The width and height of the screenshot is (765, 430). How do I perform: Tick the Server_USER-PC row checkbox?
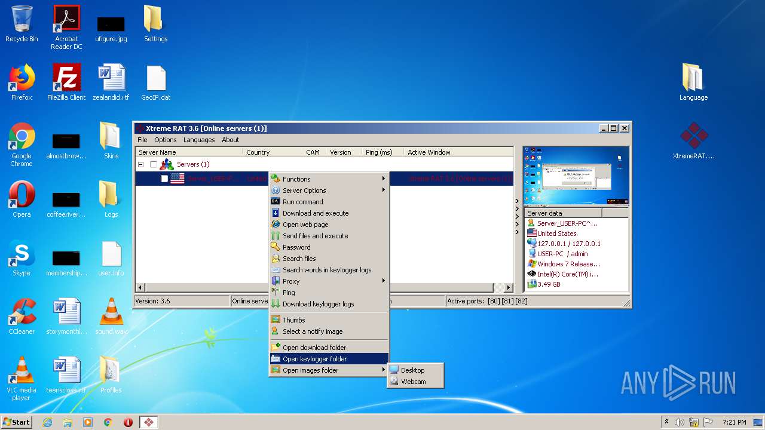pos(164,179)
